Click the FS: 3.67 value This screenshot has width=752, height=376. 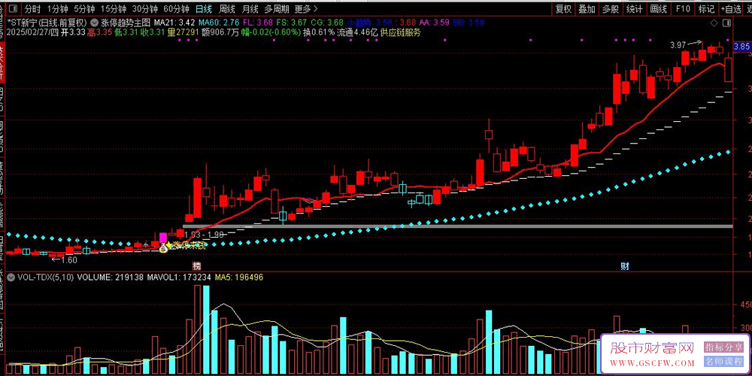click(292, 22)
